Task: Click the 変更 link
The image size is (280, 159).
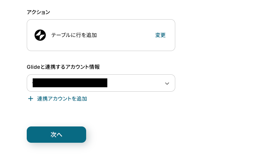Action: pos(160,35)
